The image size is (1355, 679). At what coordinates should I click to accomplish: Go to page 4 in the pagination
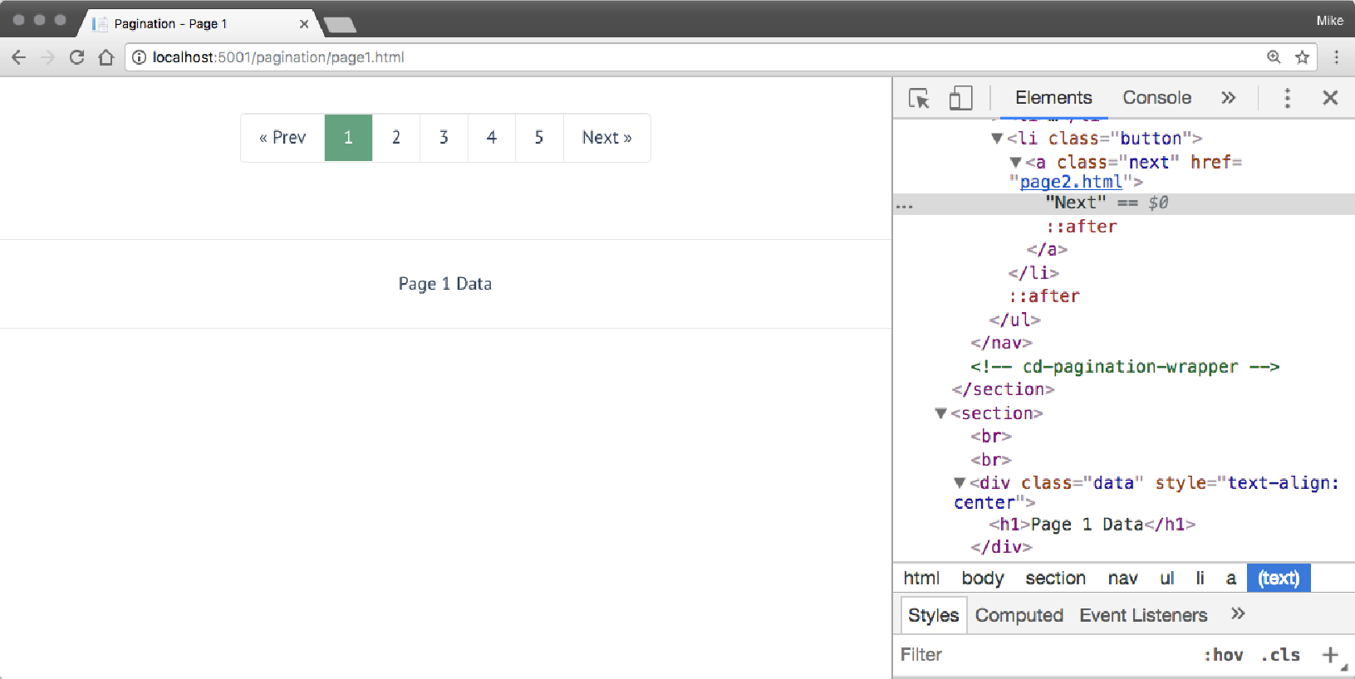tap(492, 138)
